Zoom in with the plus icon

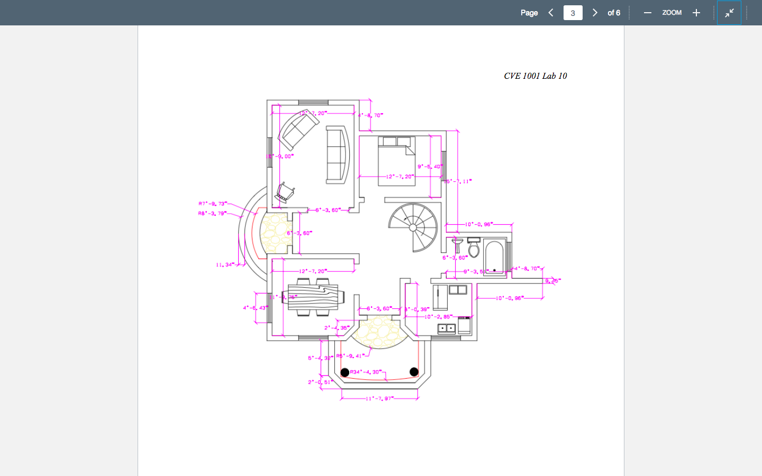pos(696,13)
